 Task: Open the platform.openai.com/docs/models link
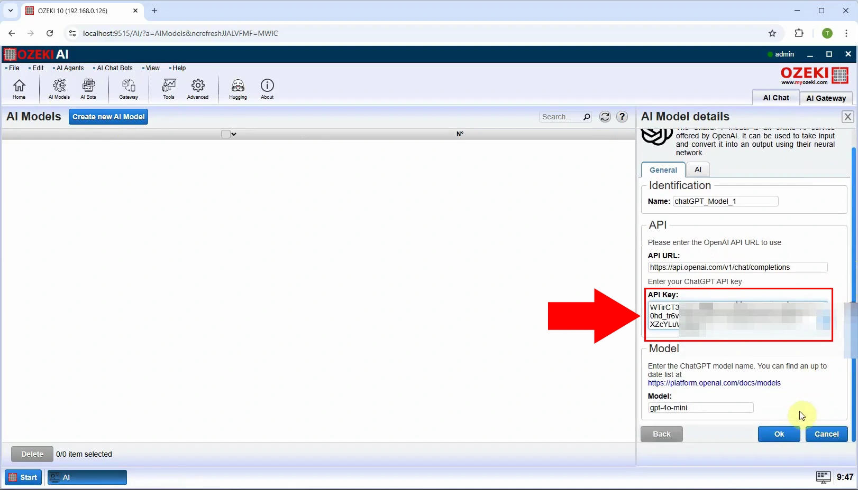[714, 383]
